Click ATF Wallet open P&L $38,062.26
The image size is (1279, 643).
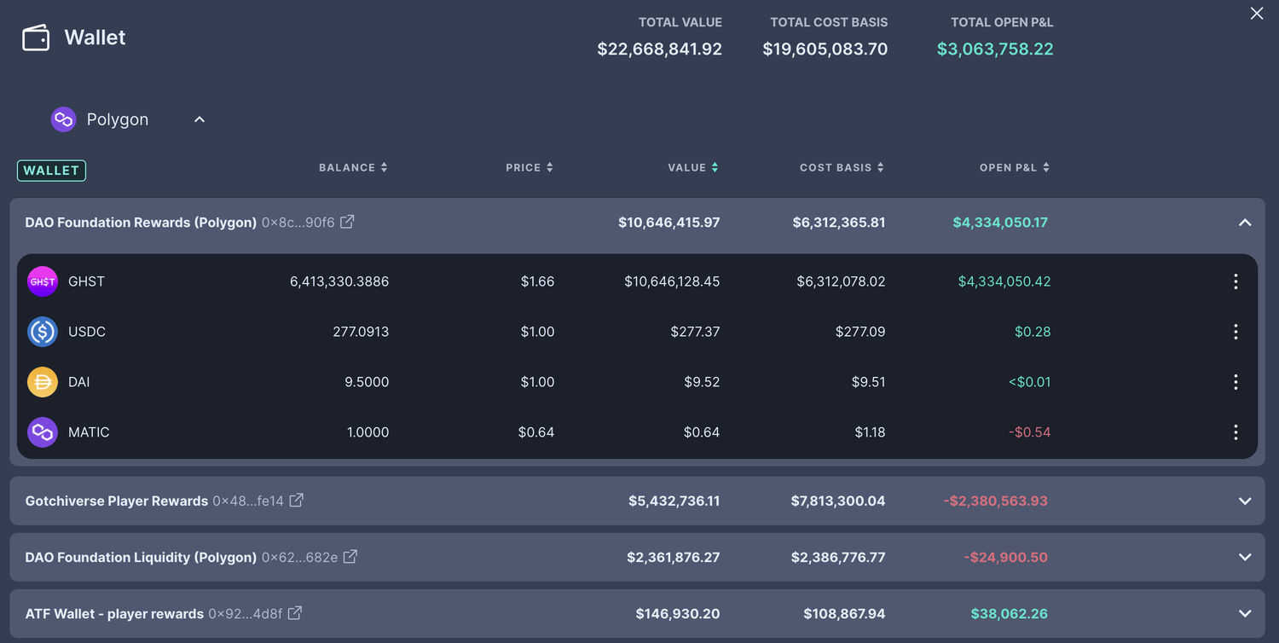point(1009,614)
